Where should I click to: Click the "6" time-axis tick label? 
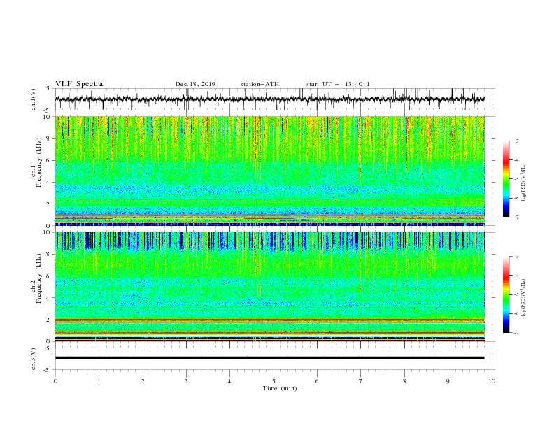(x=317, y=381)
